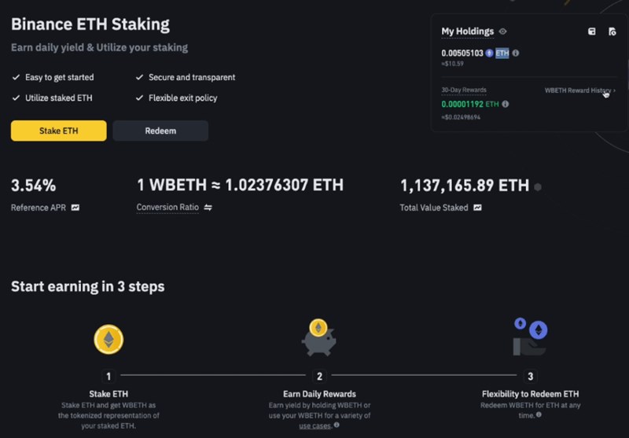The width and height of the screenshot is (629, 438).
Task: Open the Total Value Staked chart icon
Action: [x=476, y=208]
